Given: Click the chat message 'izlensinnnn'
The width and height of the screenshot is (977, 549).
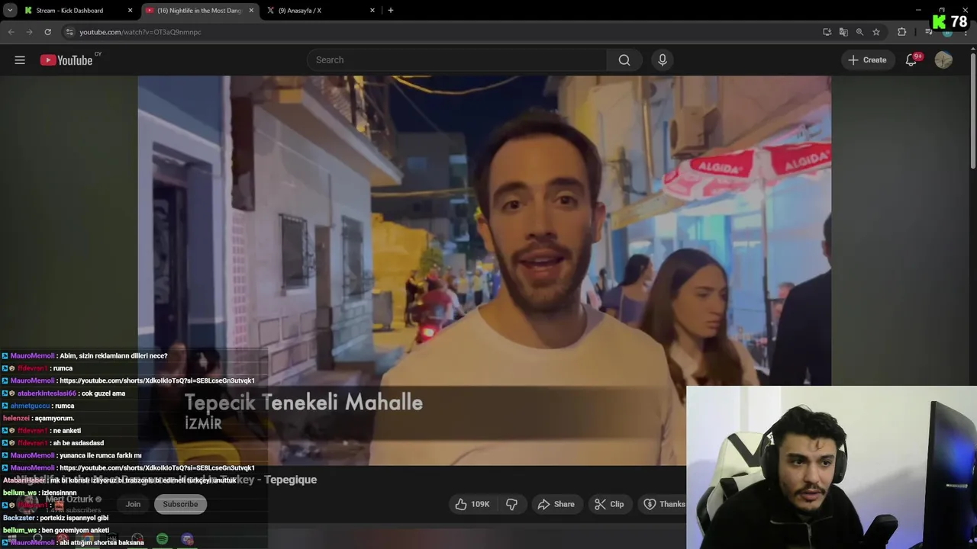Looking at the screenshot, I should [59, 493].
